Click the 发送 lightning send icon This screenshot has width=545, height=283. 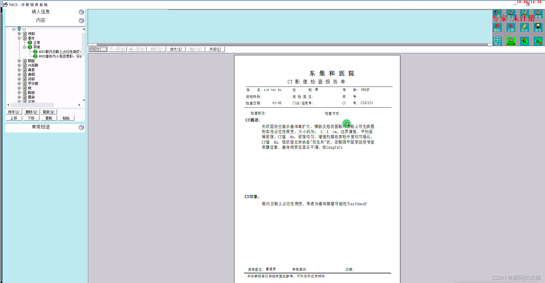(x=524, y=28)
